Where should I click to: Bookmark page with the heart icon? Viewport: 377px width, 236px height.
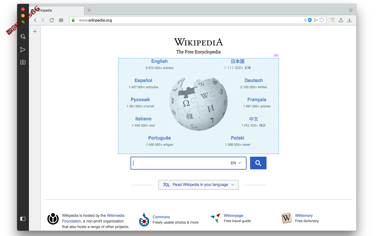[x=322, y=20]
